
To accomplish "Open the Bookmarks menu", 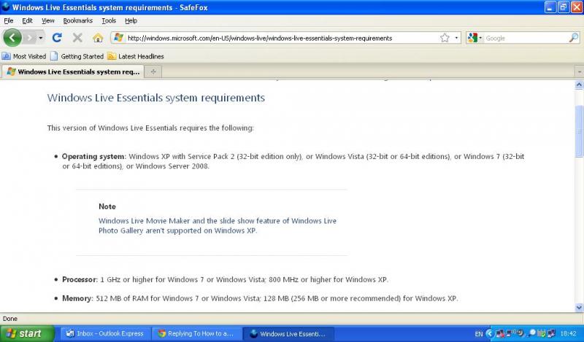I will tap(78, 20).
